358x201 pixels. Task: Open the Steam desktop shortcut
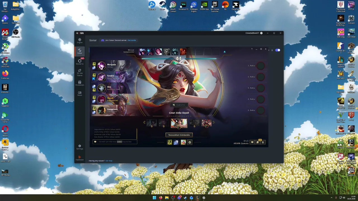click(x=162, y=6)
